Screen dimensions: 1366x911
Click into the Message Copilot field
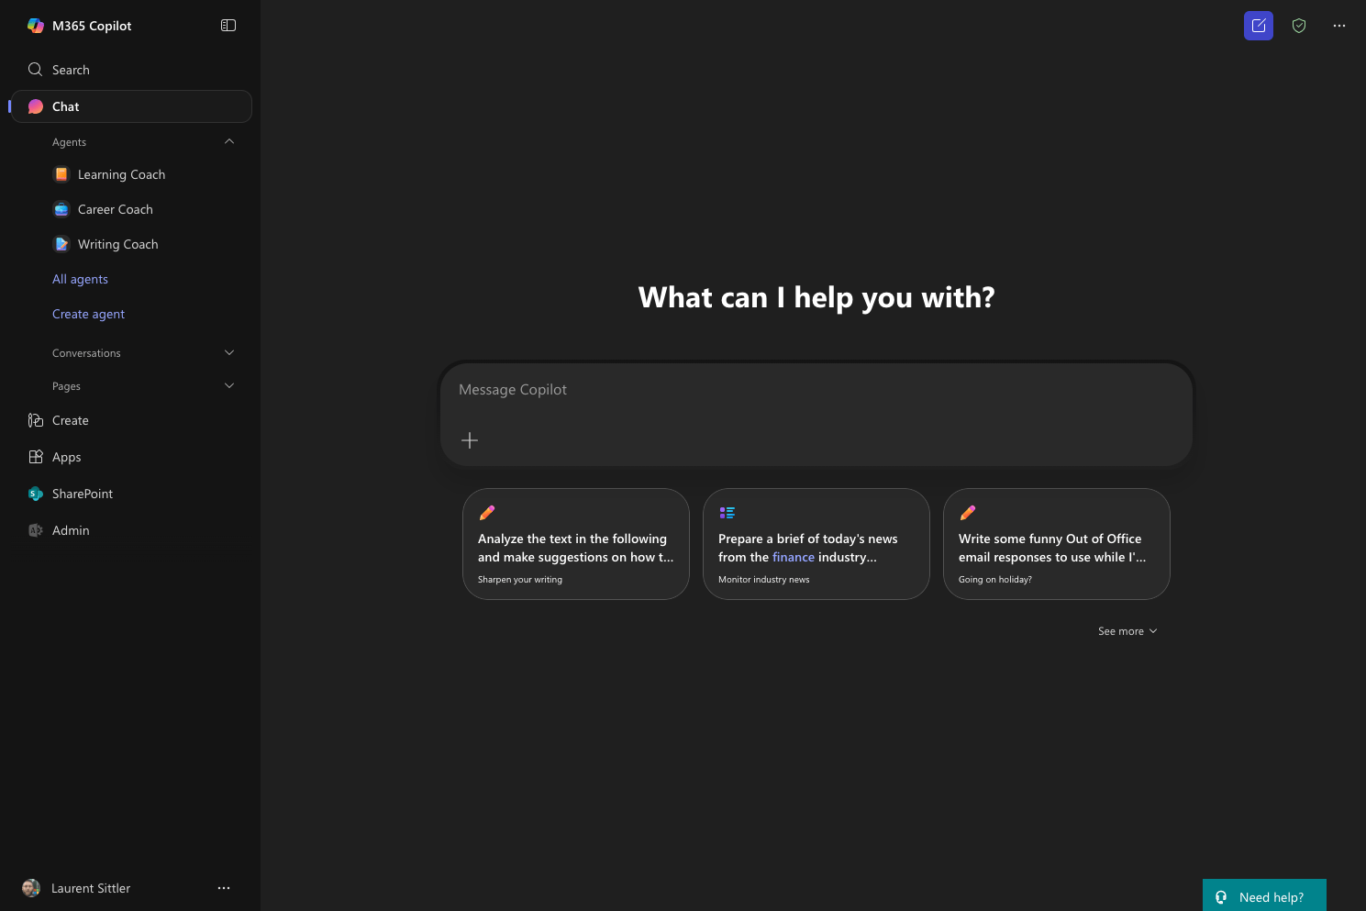(816, 390)
